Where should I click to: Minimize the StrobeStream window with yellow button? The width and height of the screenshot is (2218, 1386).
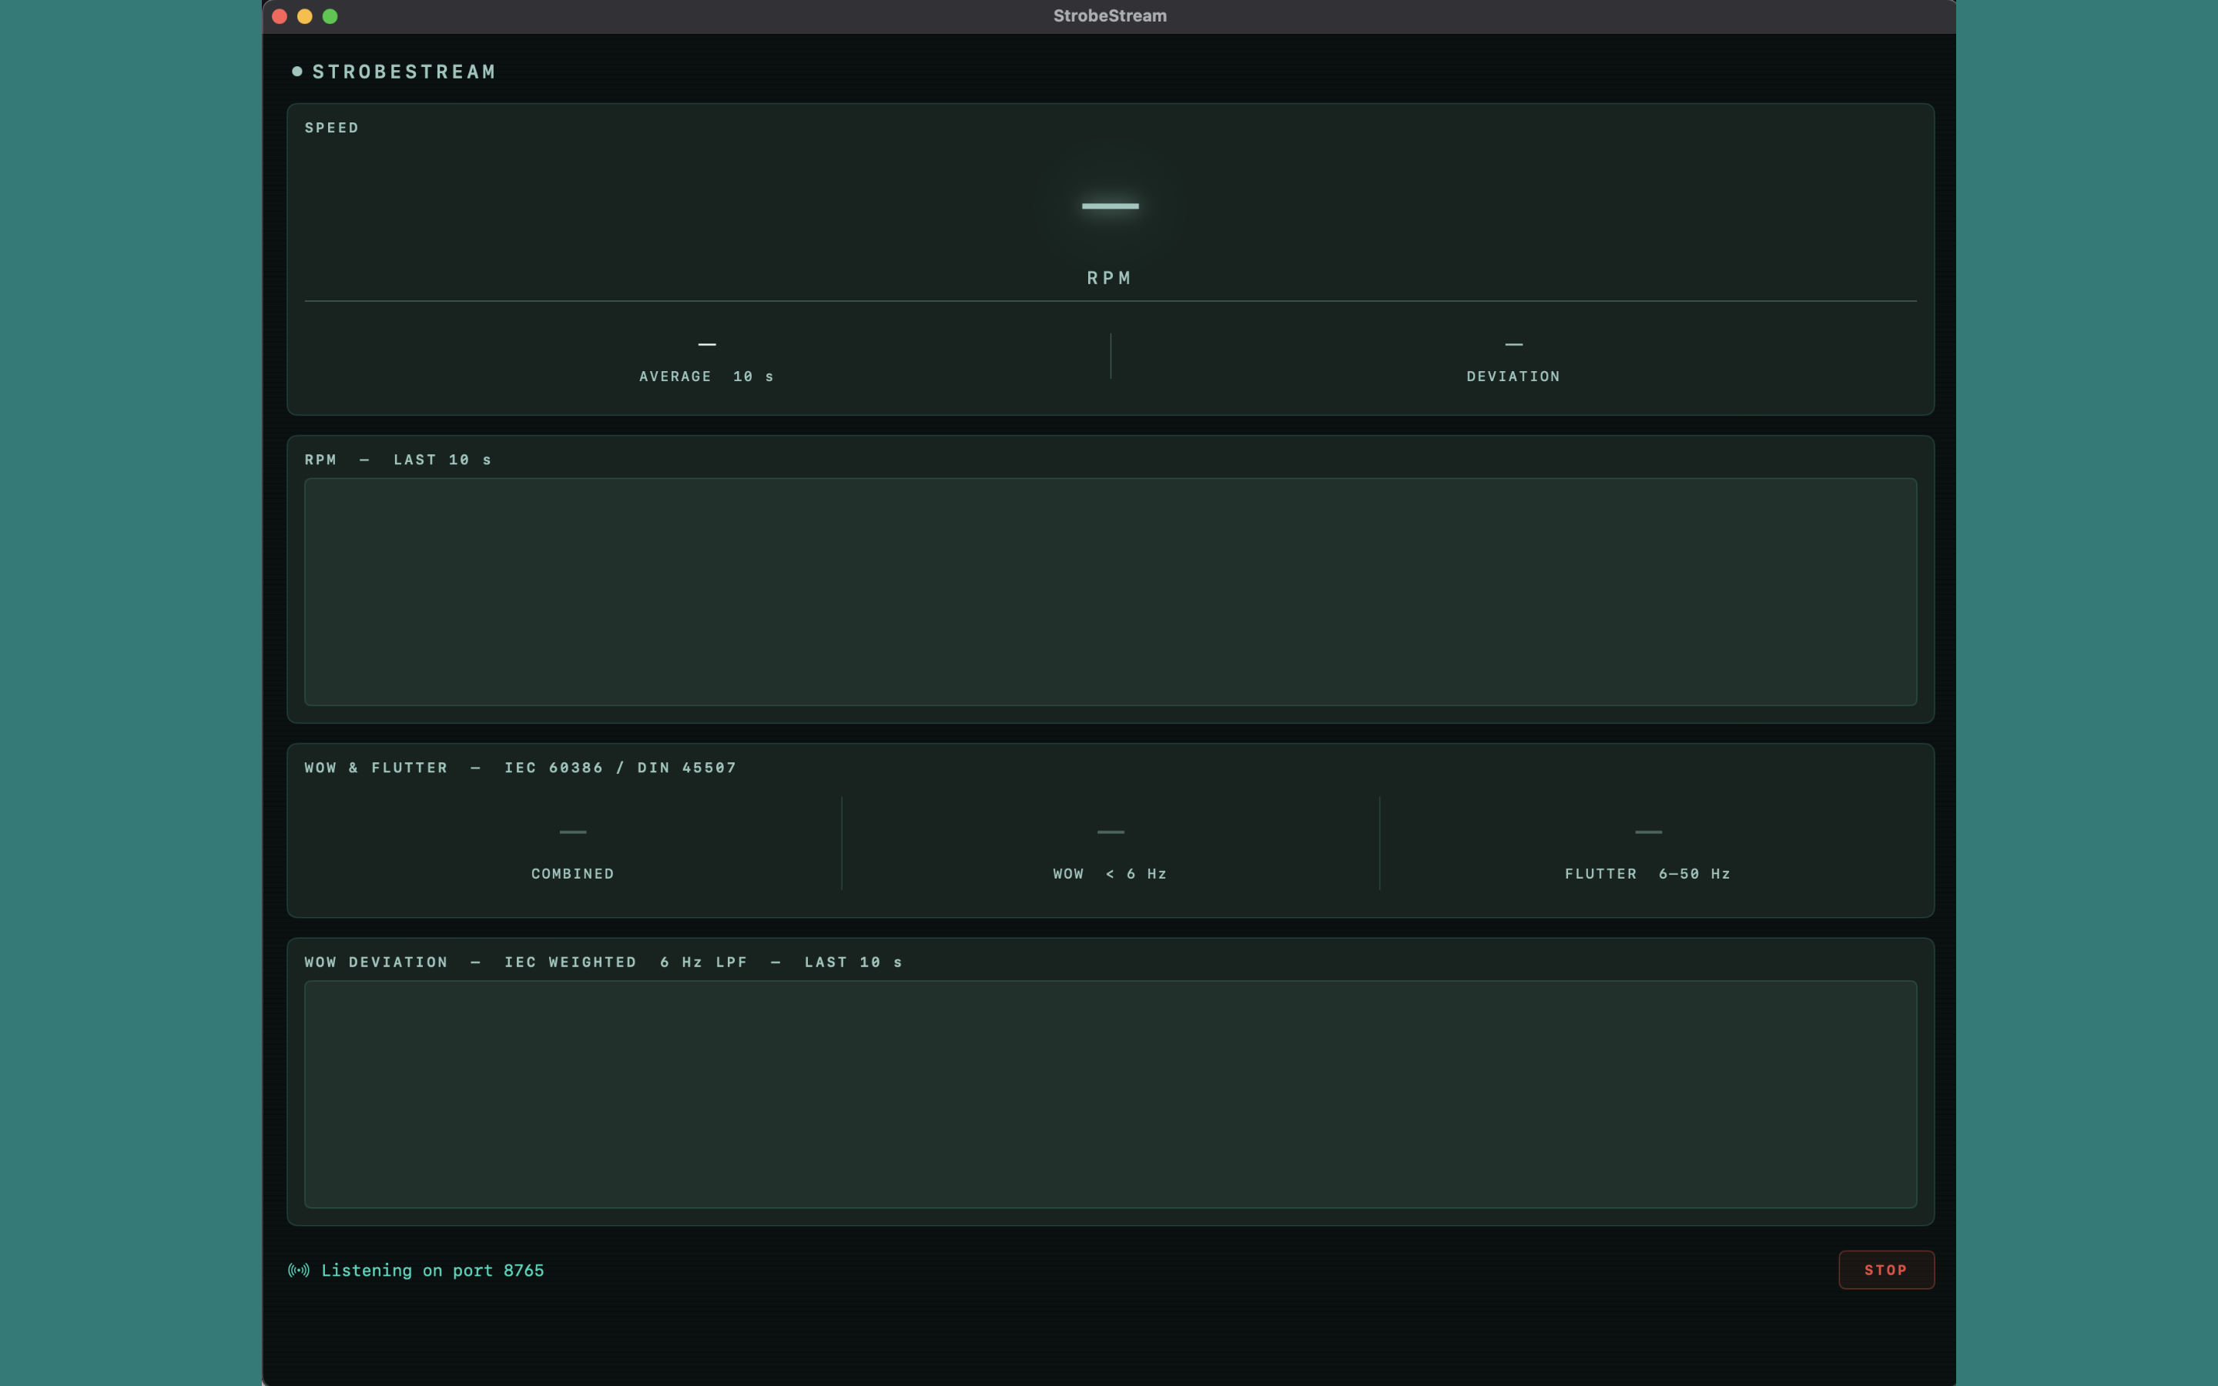tap(305, 16)
